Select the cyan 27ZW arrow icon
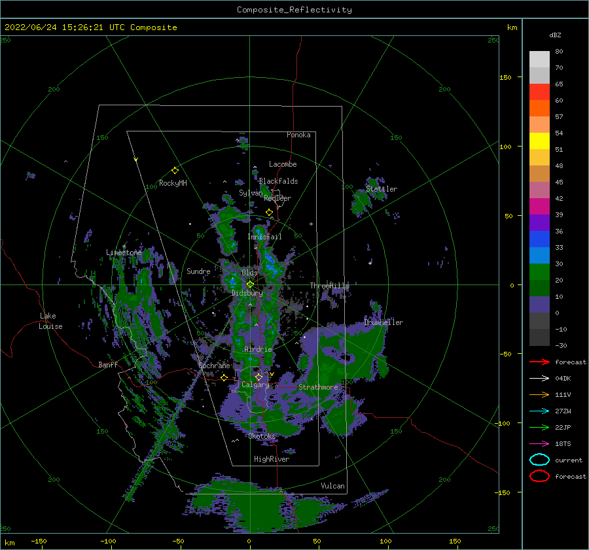Image resolution: width=589 pixels, height=550 pixels. pos(539,411)
